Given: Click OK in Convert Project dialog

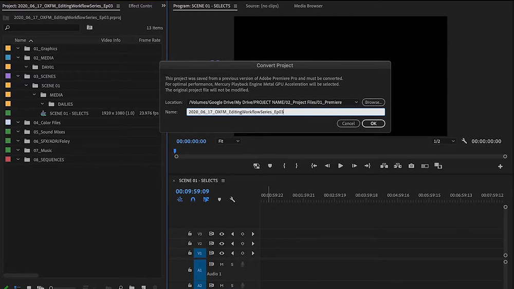Looking at the screenshot, I should coord(373,123).
